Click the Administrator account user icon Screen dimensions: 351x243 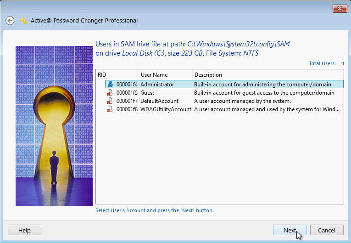110,84
